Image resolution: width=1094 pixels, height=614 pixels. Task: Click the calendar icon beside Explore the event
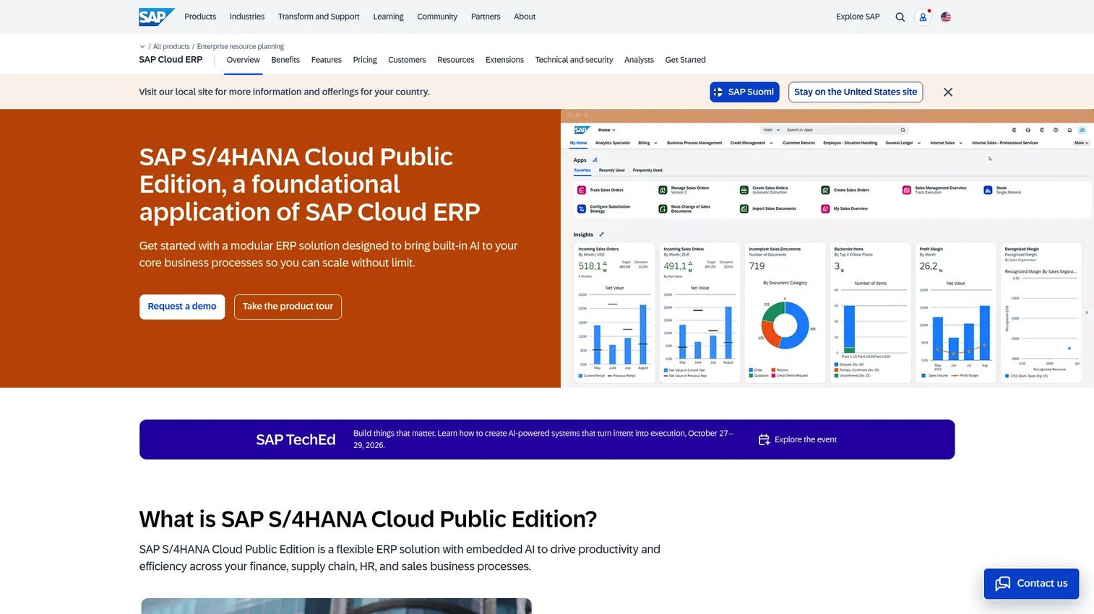pos(764,439)
